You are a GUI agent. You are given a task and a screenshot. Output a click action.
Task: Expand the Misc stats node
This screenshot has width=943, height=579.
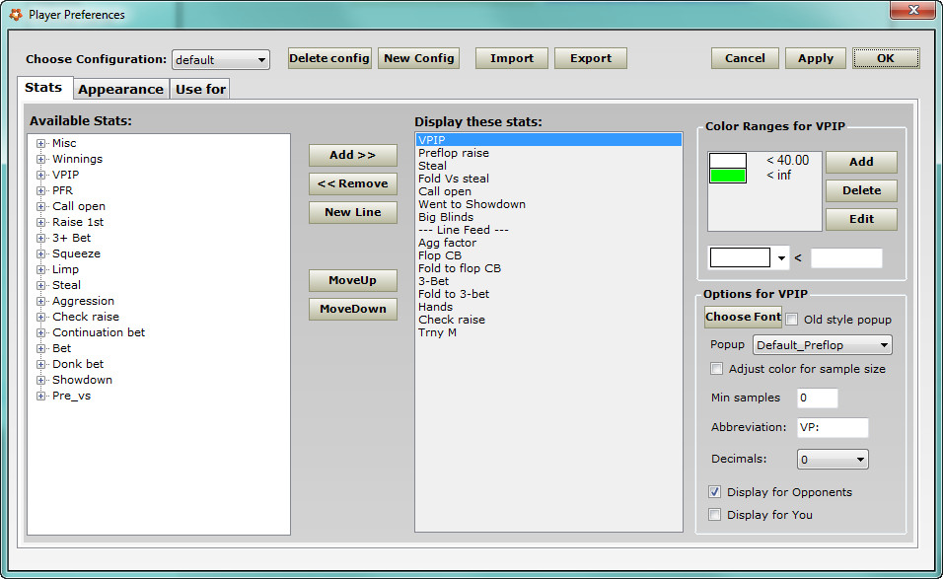tap(40, 143)
